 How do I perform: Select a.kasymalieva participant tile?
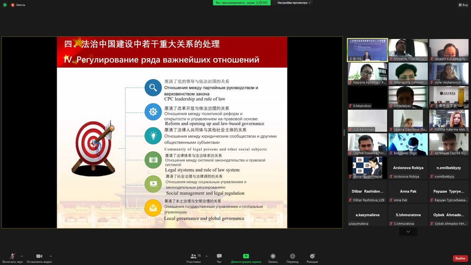click(368, 215)
